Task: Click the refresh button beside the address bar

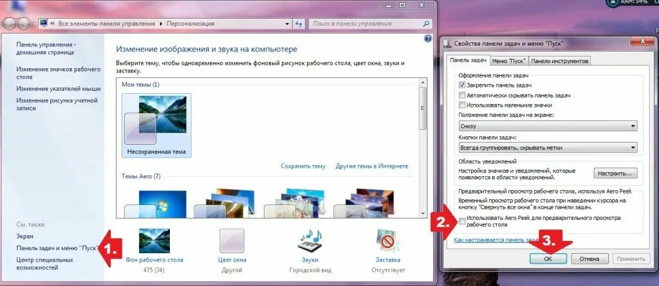Action: point(299,24)
